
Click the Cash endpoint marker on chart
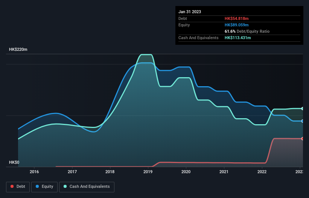pos(303,108)
